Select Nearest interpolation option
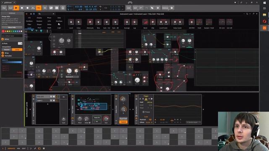This screenshot has height=151, width=269. [x=7, y=49]
